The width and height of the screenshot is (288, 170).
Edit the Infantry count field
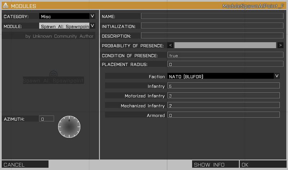point(224,86)
